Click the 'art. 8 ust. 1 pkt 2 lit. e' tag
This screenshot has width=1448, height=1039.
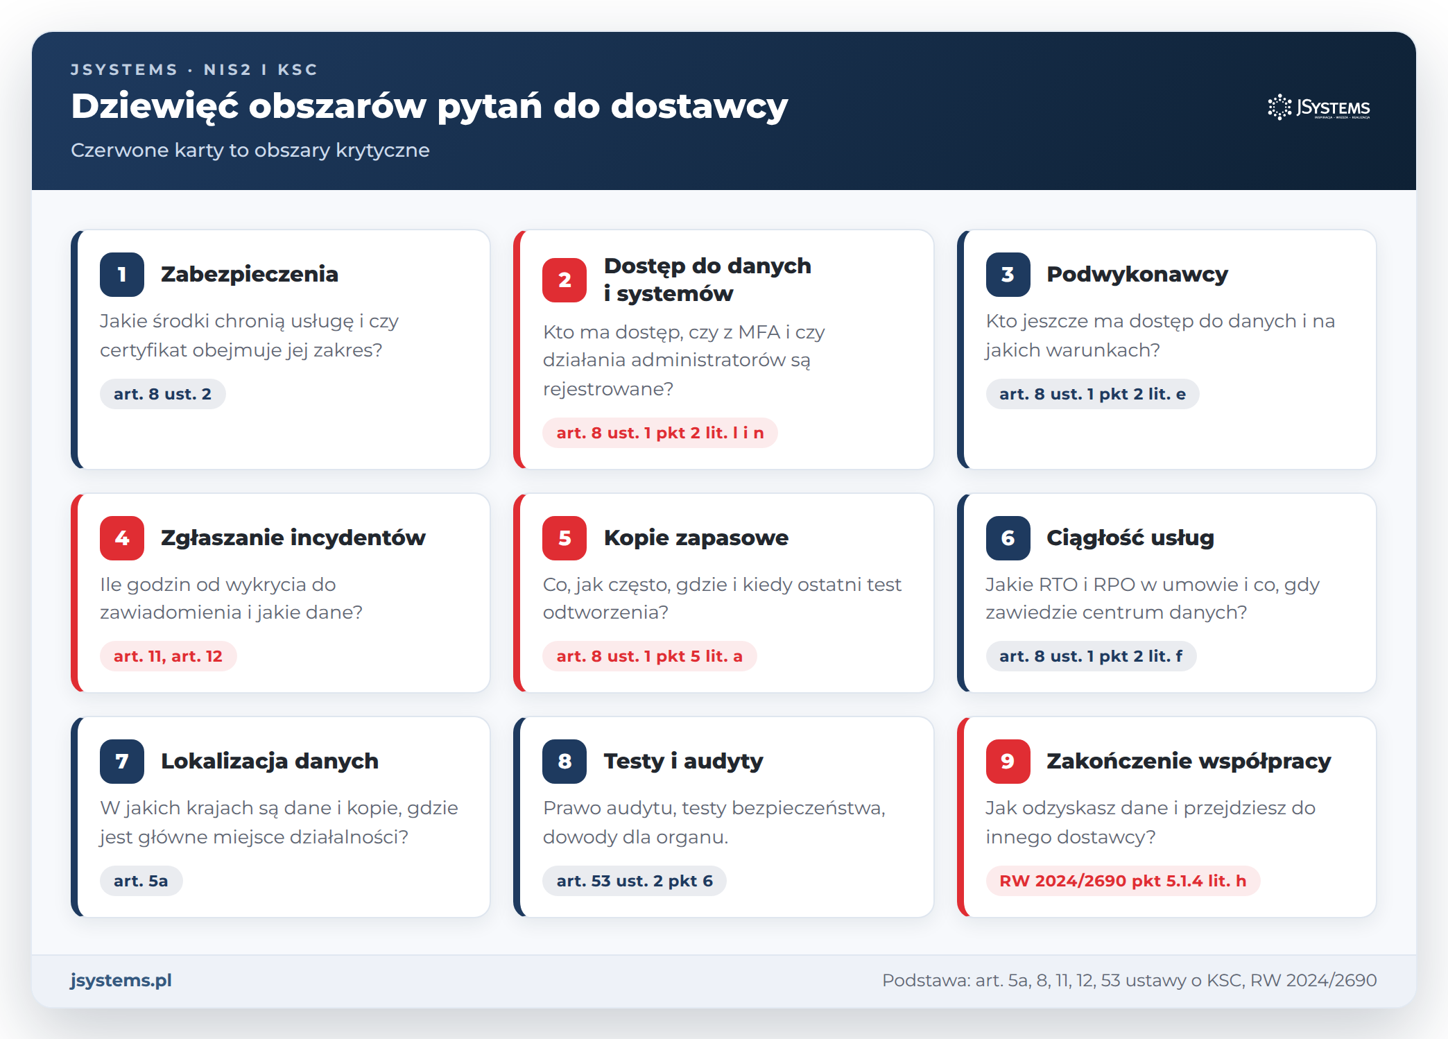(x=1092, y=394)
